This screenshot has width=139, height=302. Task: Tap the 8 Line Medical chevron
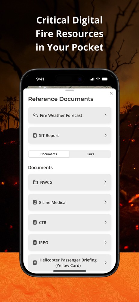point(105,202)
